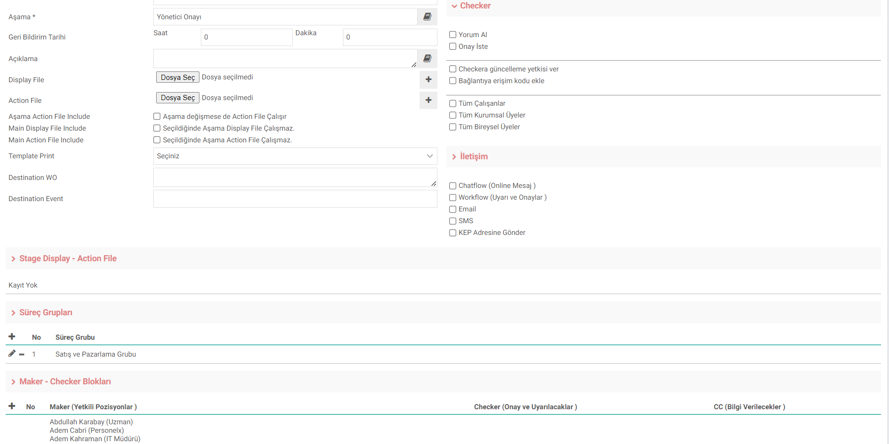
Task: Click the Saat input field
Action: 246,37
